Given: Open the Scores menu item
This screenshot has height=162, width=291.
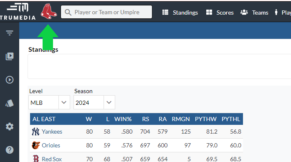Looking at the screenshot, I should point(220,13).
